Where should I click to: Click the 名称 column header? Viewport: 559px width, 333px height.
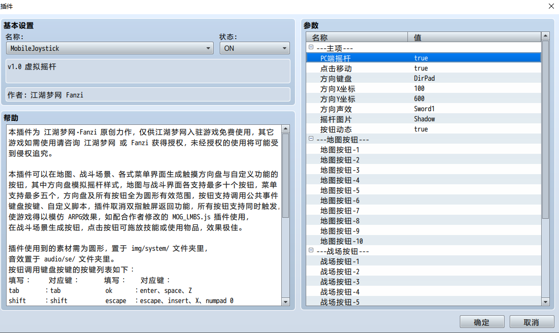point(357,38)
